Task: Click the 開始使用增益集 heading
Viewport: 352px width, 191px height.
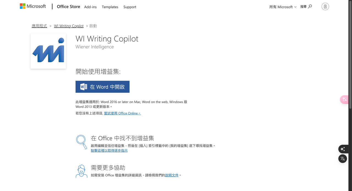Action: 98,72
